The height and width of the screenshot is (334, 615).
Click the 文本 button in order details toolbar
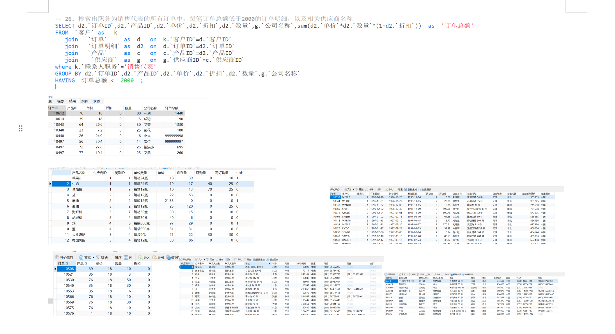85,258
